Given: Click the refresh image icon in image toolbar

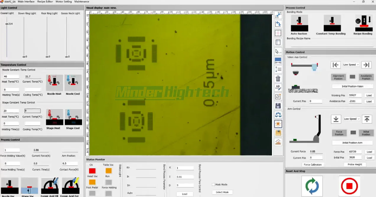Looking at the screenshot, I should tap(278, 97).
